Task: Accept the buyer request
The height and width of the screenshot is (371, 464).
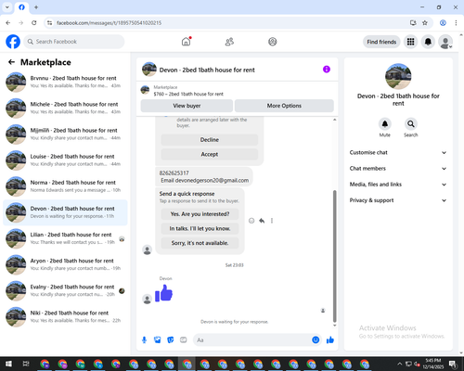Action: (210, 154)
